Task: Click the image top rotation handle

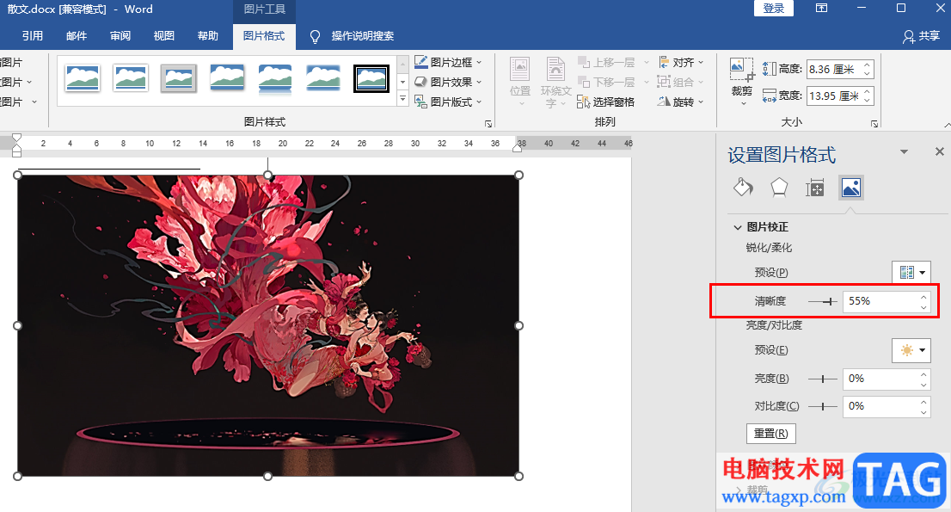Action: pos(268,175)
